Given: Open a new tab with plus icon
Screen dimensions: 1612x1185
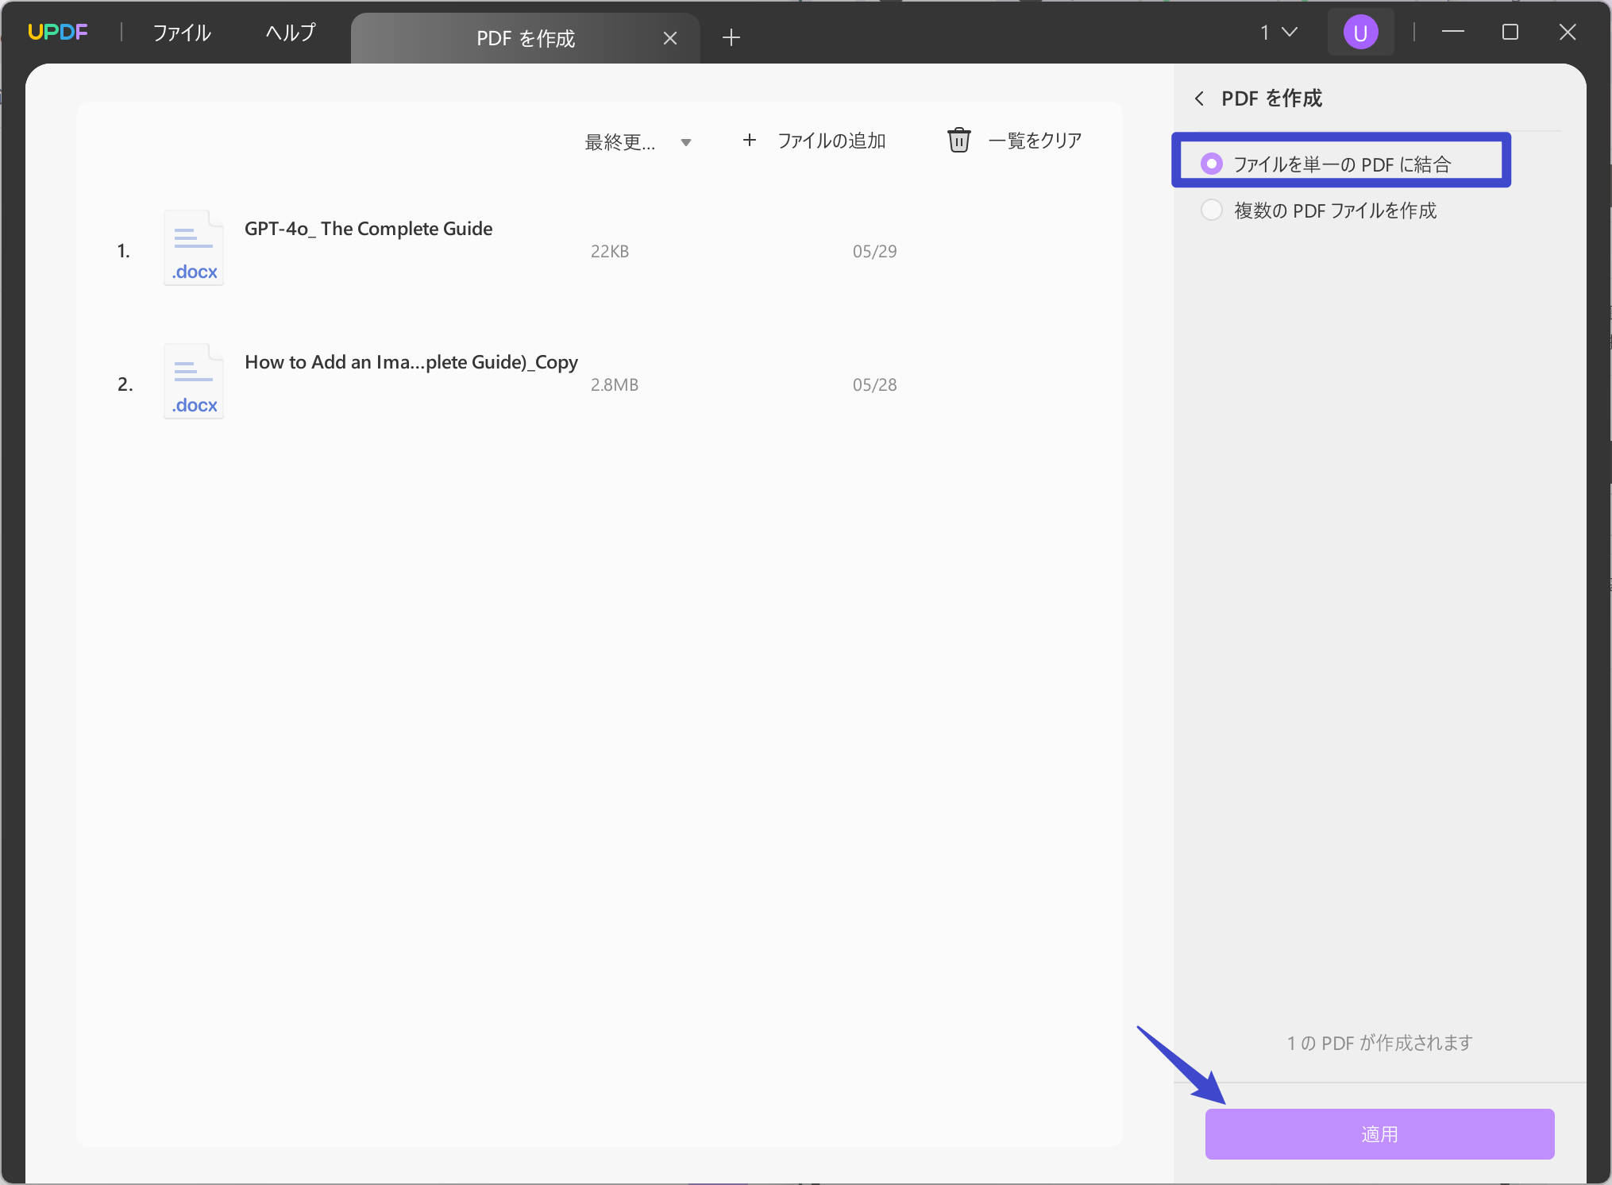Looking at the screenshot, I should 731,37.
